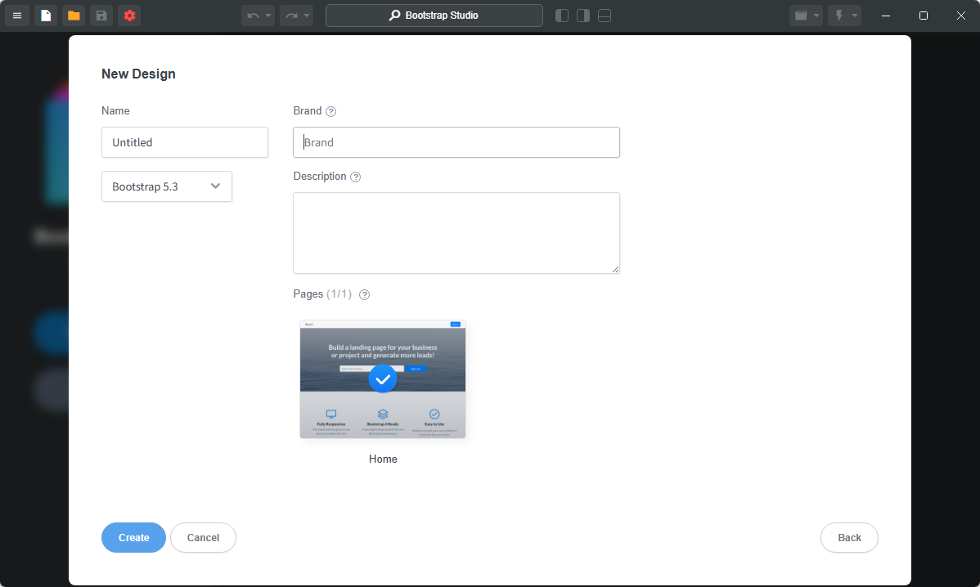Image resolution: width=980 pixels, height=587 pixels.
Task: Toggle the bottom panel visibility
Action: tap(604, 15)
